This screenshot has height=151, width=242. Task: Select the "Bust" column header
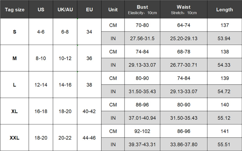(142, 10)
